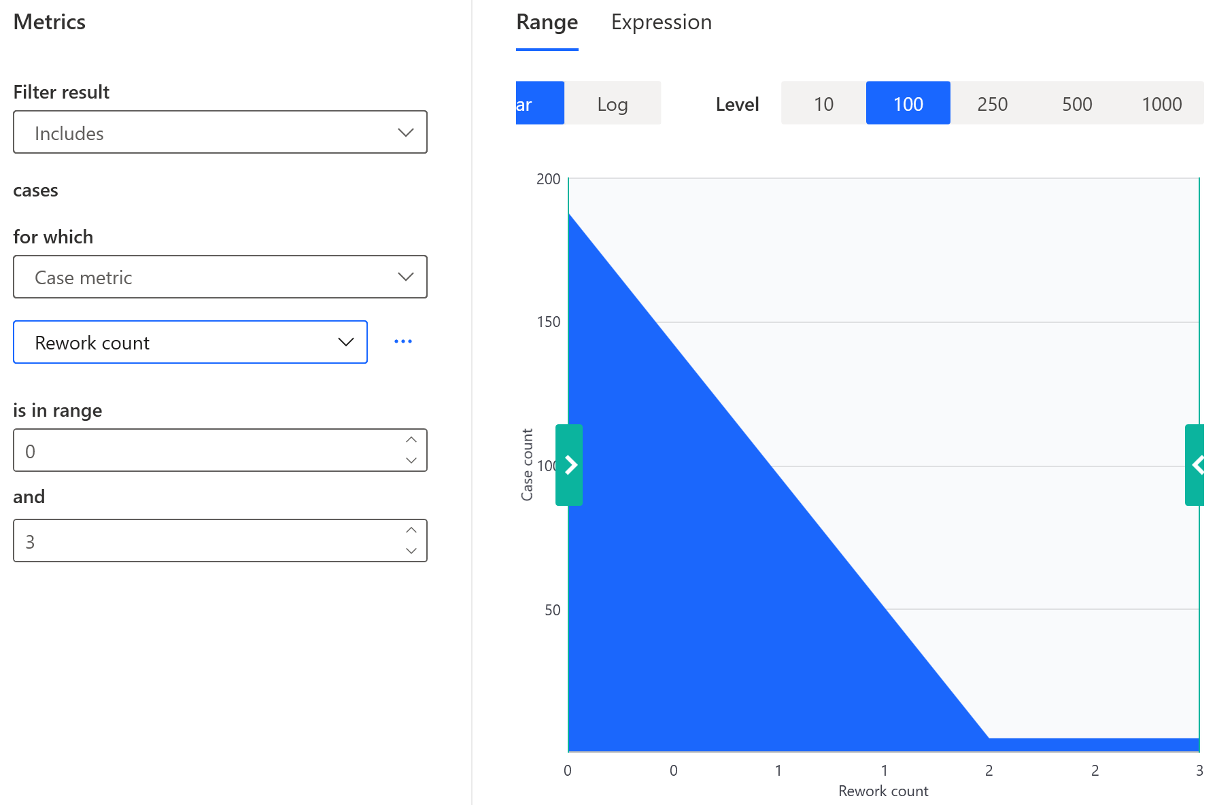Viewport: 1217px width, 805px height.
Task: Open the Case metric dropdown
Action: pyautogui.click(x=220, y=277)
